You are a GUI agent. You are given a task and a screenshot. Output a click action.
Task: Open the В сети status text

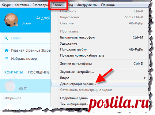(x=26, y=23)
